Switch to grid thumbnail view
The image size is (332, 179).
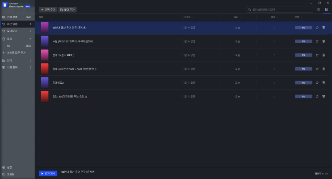pyautogui.click(x=318, y=9)
